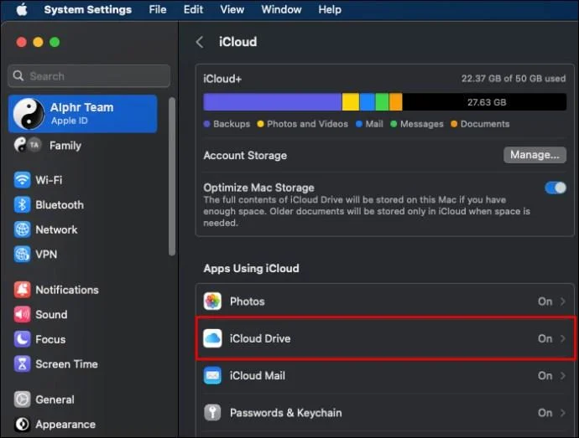The width and height of the screenshot is (579, 438).
Task: Click the Photos row label
Action: [247, 301]
